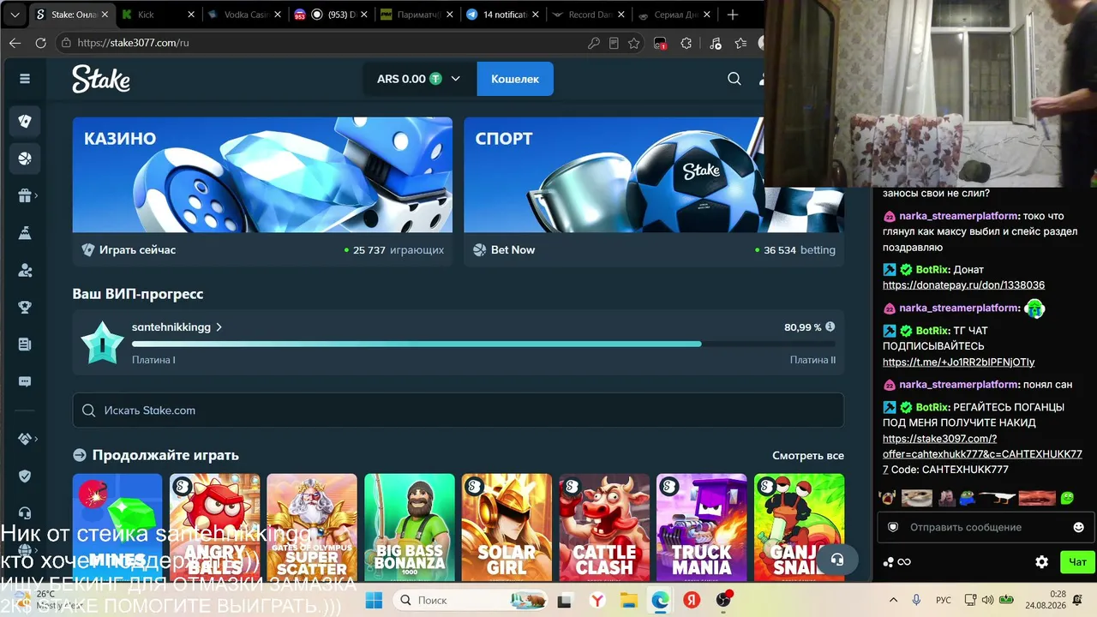Click the VIP progress bar
1097x617 pixels.
tap(483, 344)
